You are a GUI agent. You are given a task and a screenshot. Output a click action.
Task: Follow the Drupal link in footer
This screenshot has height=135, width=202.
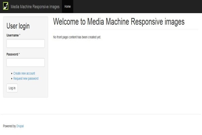(20, 126)
